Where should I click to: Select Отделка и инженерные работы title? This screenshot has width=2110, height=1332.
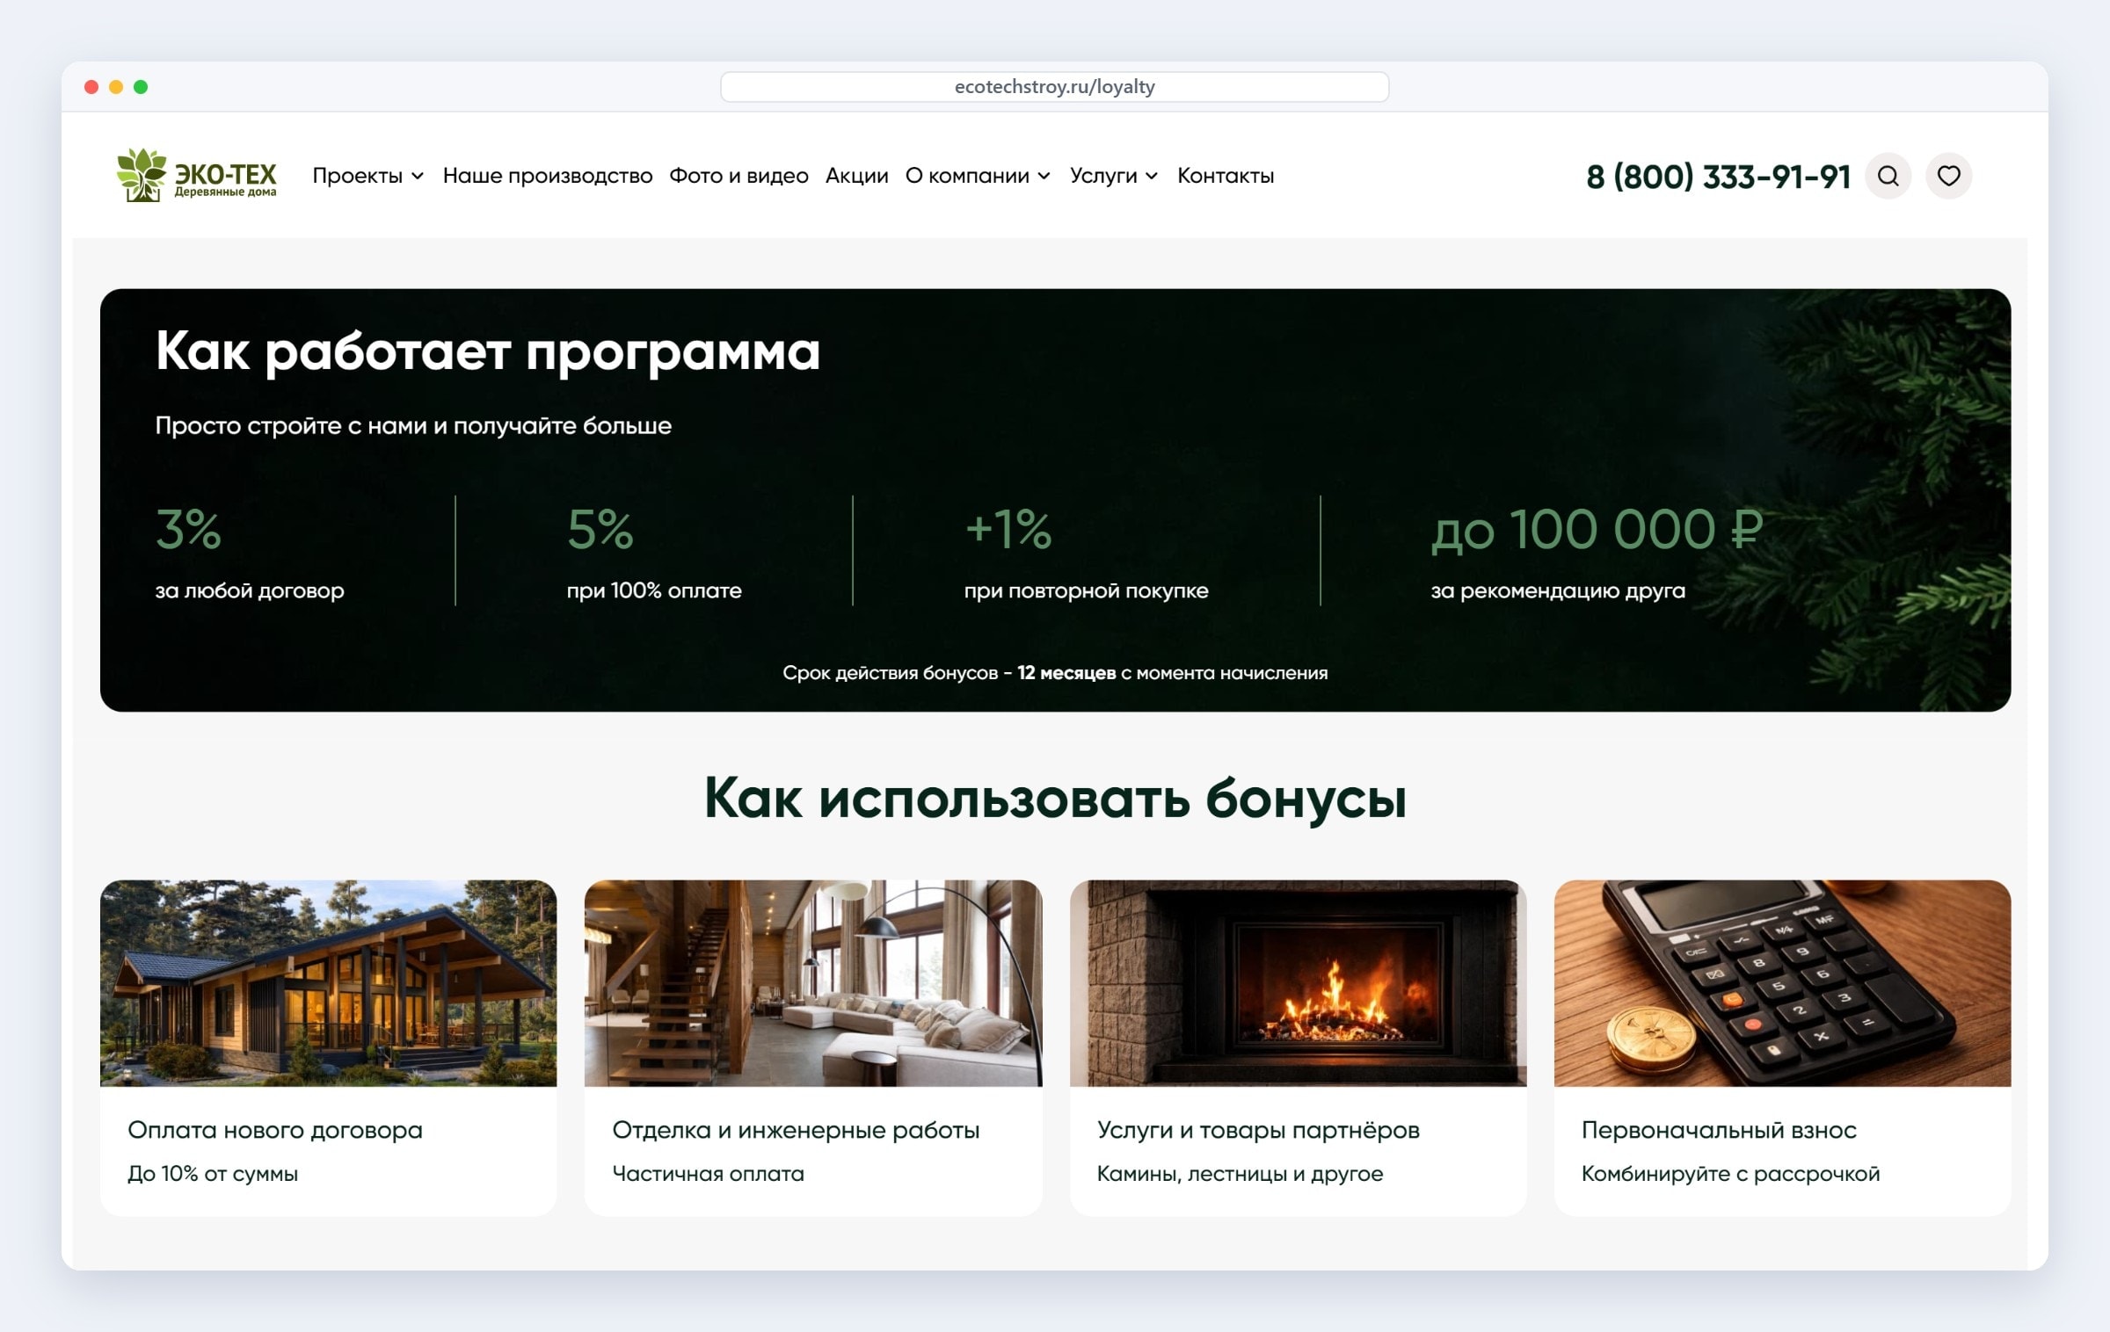pyautogui.click(x=796, y=1130)
